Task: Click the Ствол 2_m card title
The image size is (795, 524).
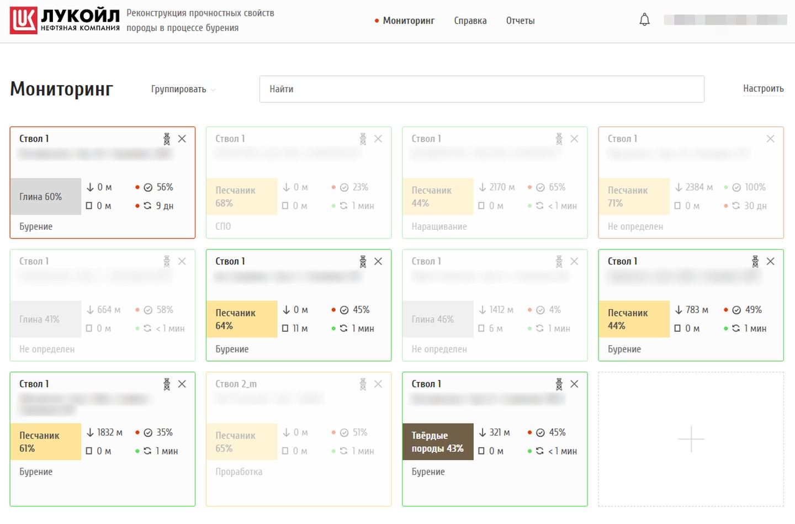Action: coord(236,384)
